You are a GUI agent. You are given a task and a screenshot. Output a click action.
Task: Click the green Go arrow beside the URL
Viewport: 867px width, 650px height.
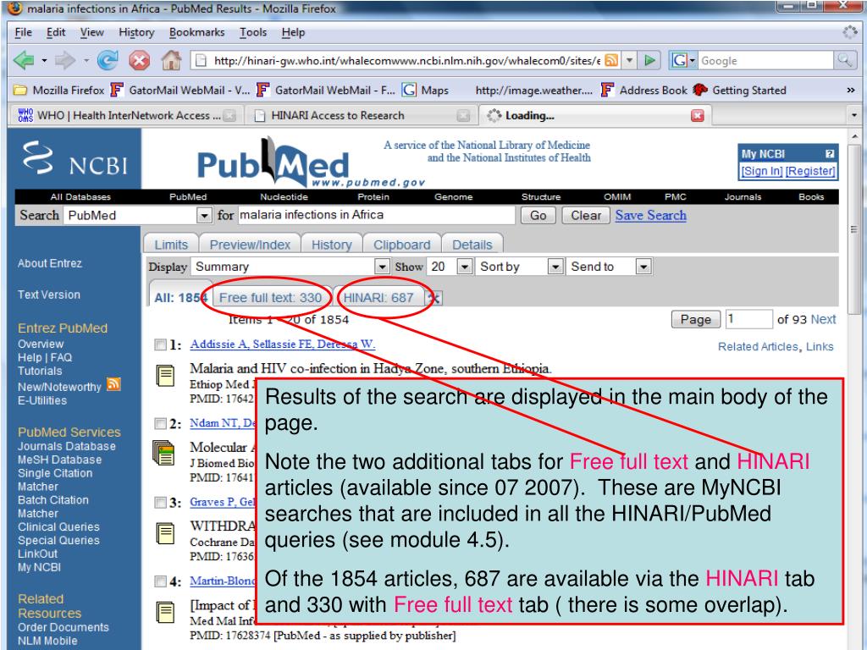[649, 60]
